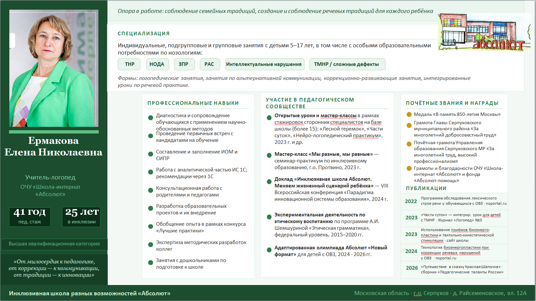Image resolution: width=536 pixels, height=301 pixels.
Task: Click the ТМНР / сложные дефекты tag
Action: pyautogui.click(x=347, y=64)
